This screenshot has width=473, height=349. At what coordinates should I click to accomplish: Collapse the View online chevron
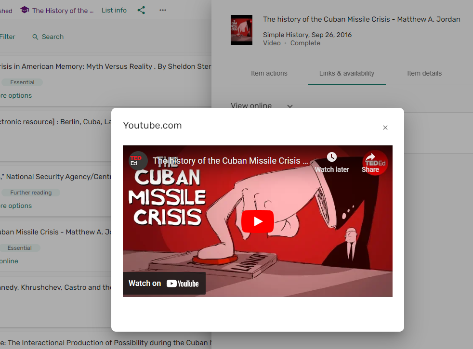coord(290,106)
